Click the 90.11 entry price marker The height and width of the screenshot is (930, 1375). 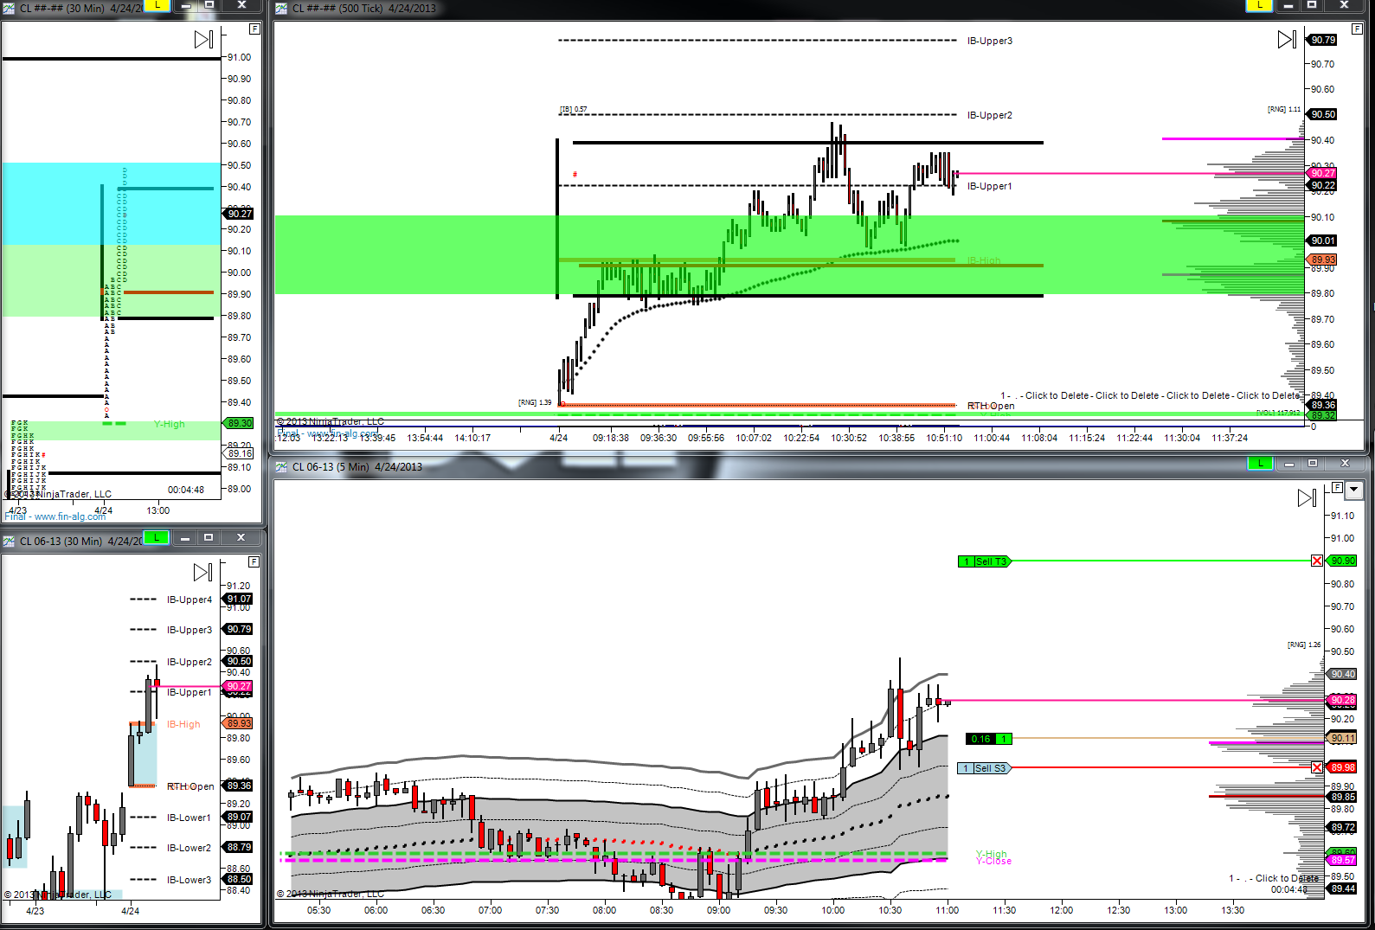(1343, 738)
